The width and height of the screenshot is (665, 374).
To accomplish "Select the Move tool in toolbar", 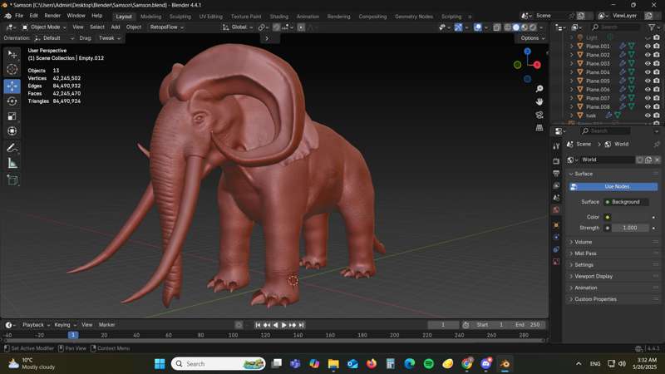I will point(12,86).
